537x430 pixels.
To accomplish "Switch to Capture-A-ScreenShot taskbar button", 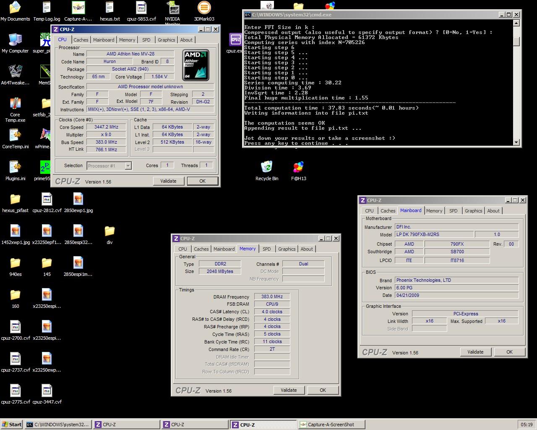I will (x=331, y=425).
